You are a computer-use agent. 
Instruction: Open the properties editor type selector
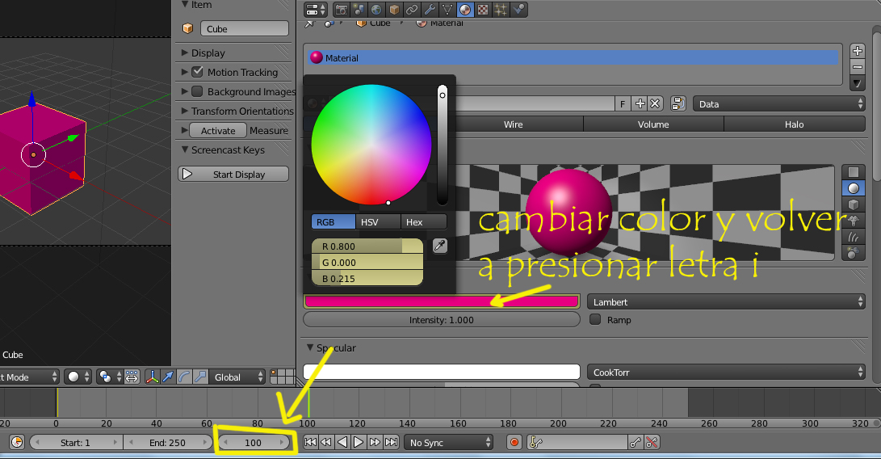point(315,10)
